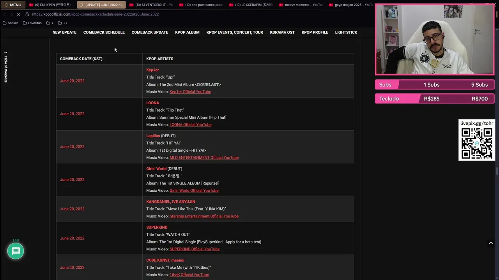Open Girls' World Official YouTube link

[x=194, y=191]
